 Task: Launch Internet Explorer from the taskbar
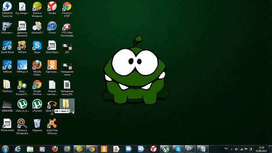17,149
